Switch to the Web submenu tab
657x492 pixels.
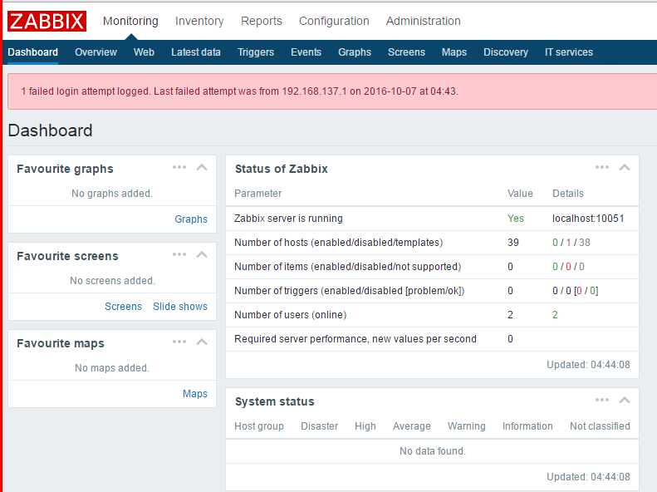145,52
